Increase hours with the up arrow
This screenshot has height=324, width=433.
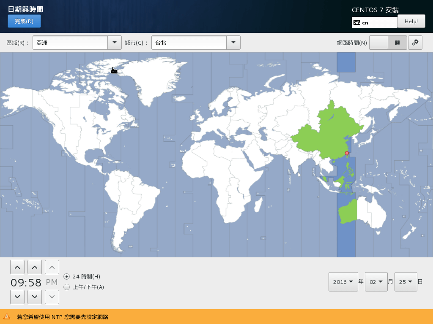[x=17, y=267]
